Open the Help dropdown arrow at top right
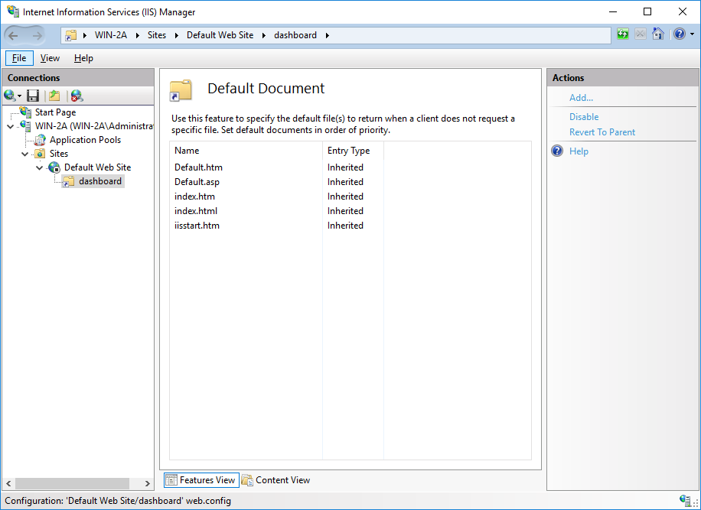 693,34
